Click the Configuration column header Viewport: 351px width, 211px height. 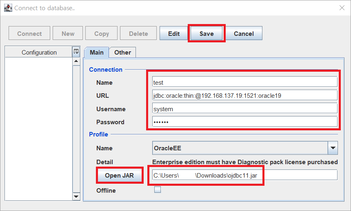point(39,52)
